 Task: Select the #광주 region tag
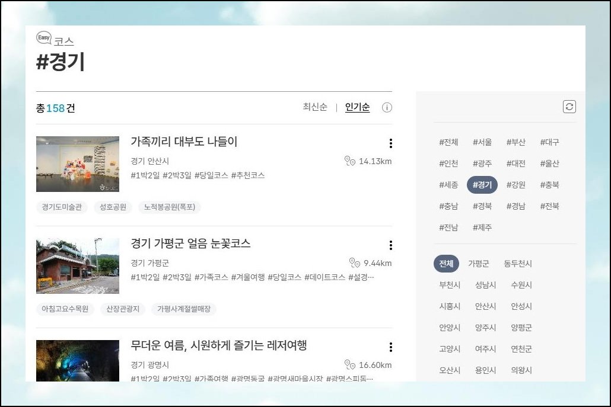(482, 164)
